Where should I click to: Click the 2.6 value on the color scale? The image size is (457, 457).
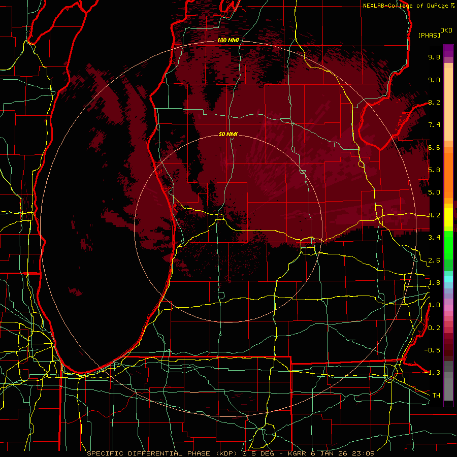click(x=434, y=260)
